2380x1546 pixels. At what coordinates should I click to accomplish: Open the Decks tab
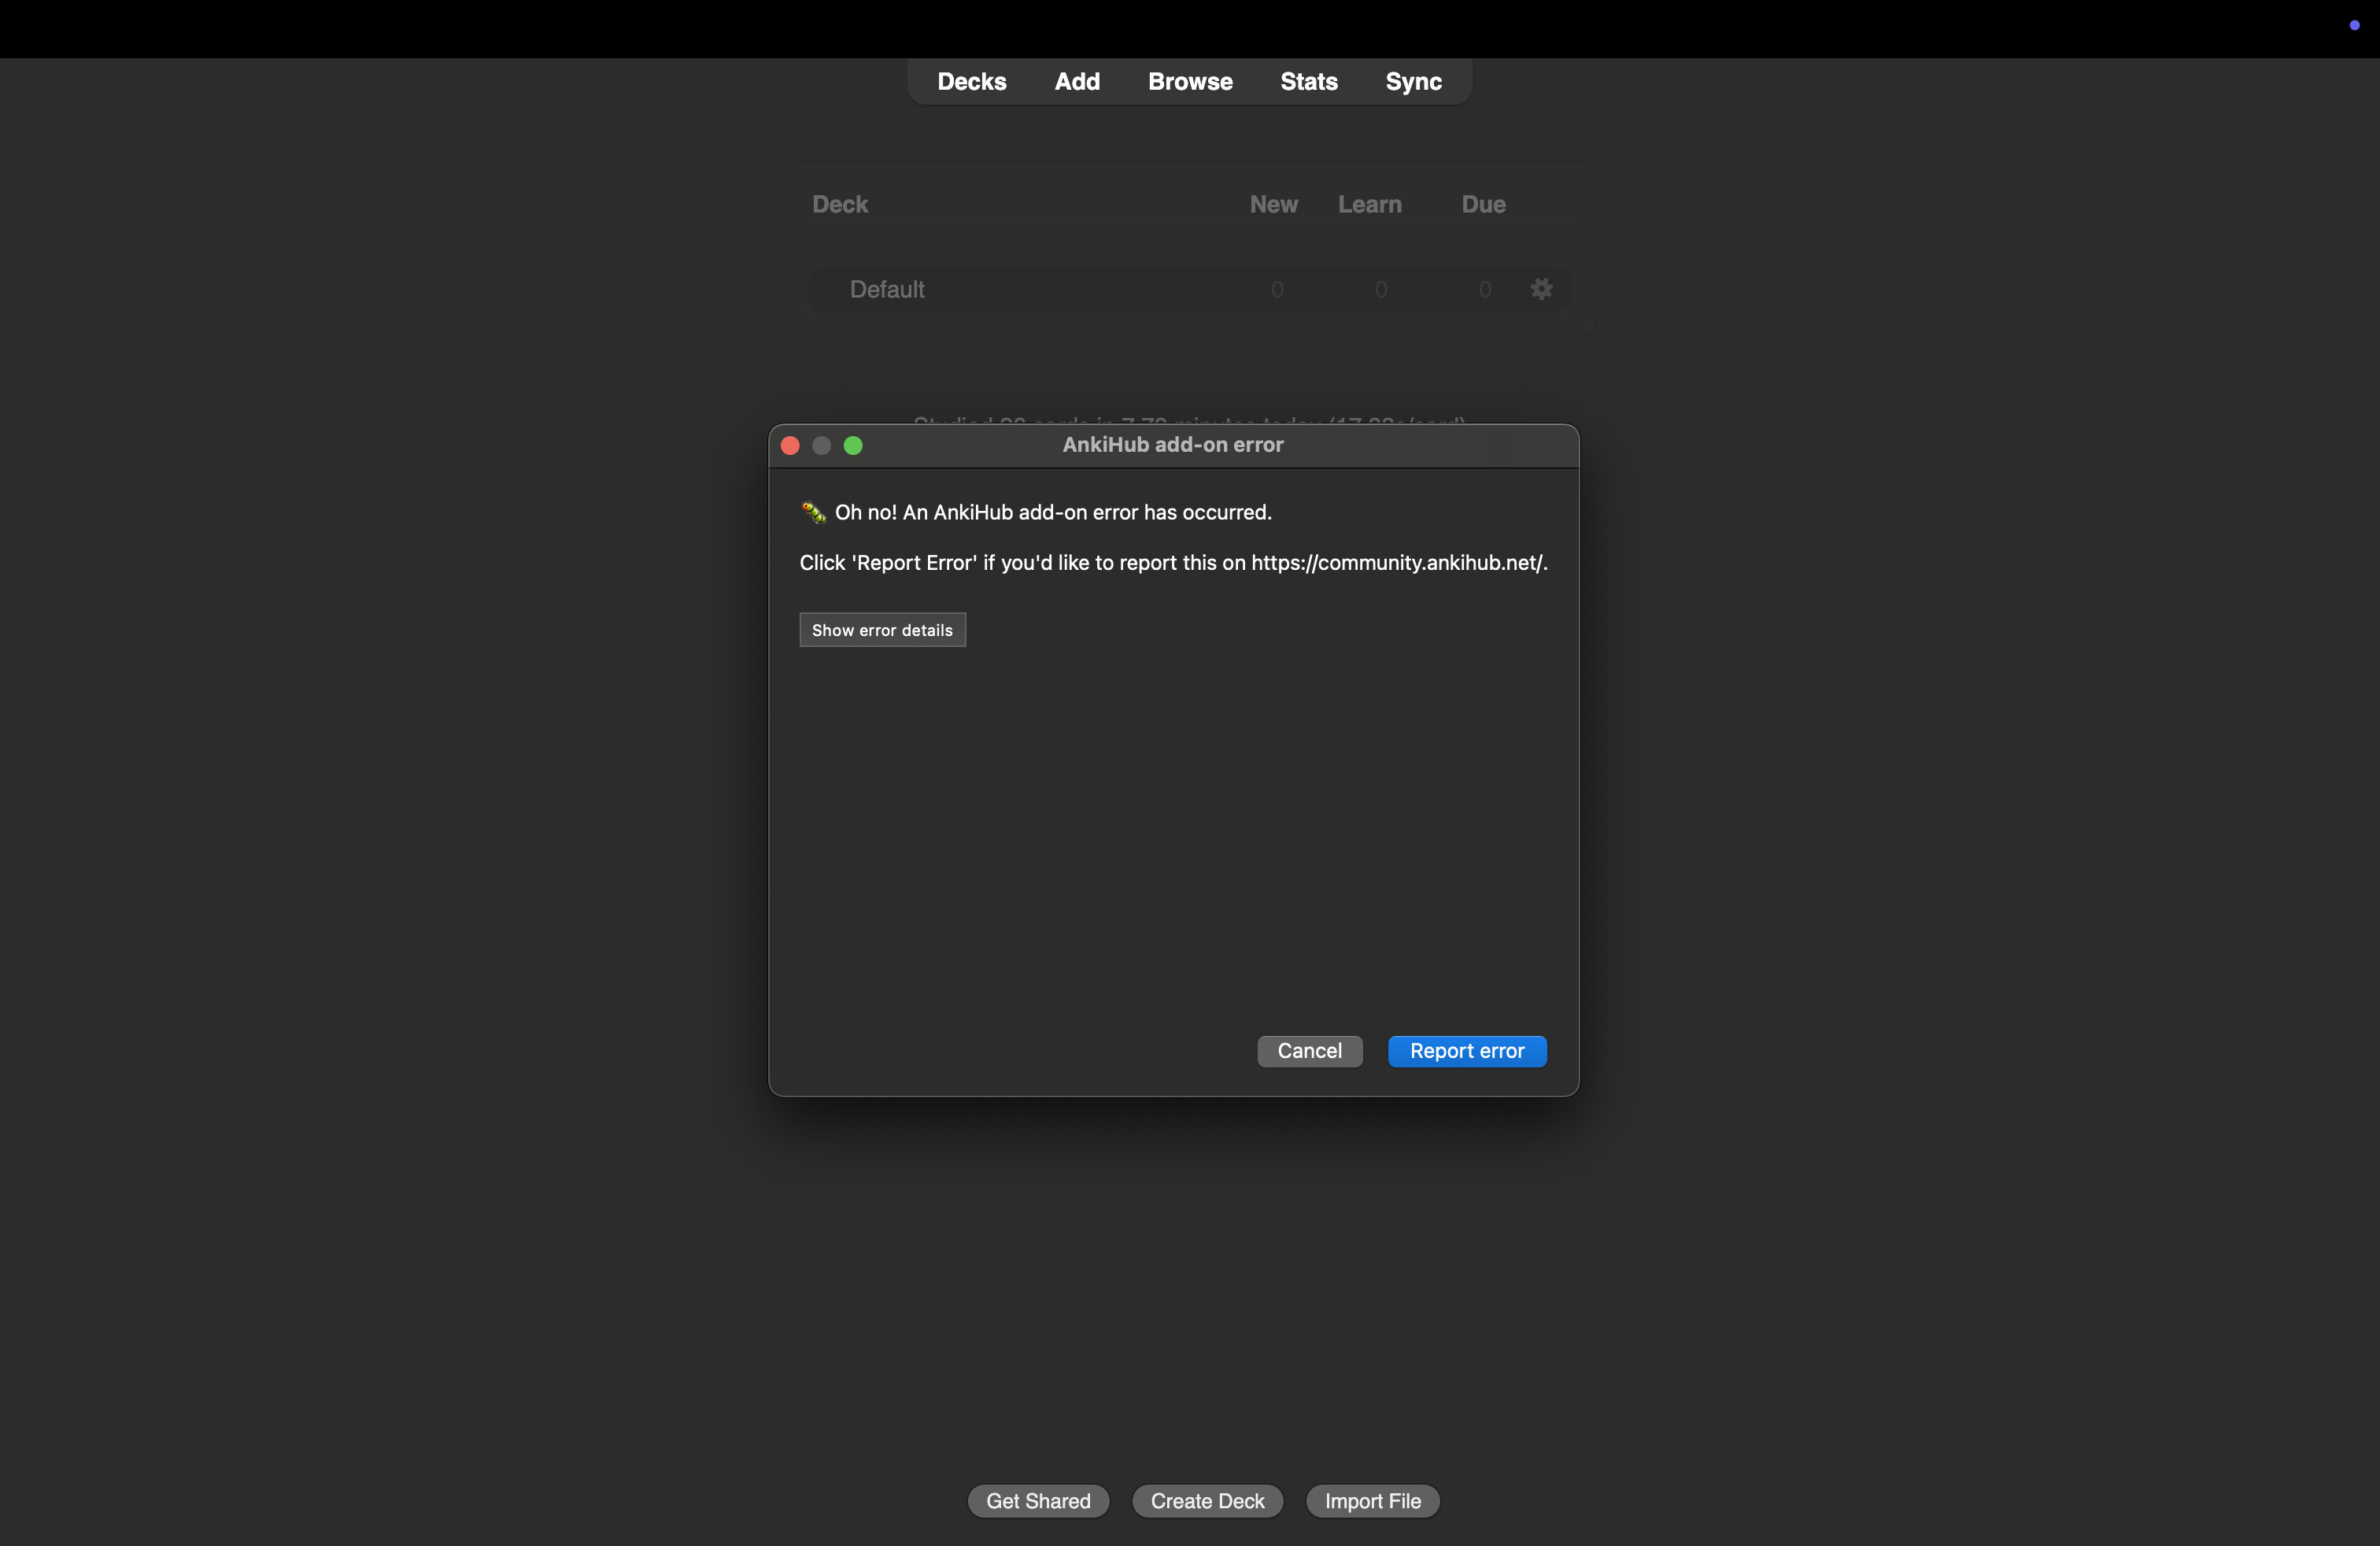971,82
